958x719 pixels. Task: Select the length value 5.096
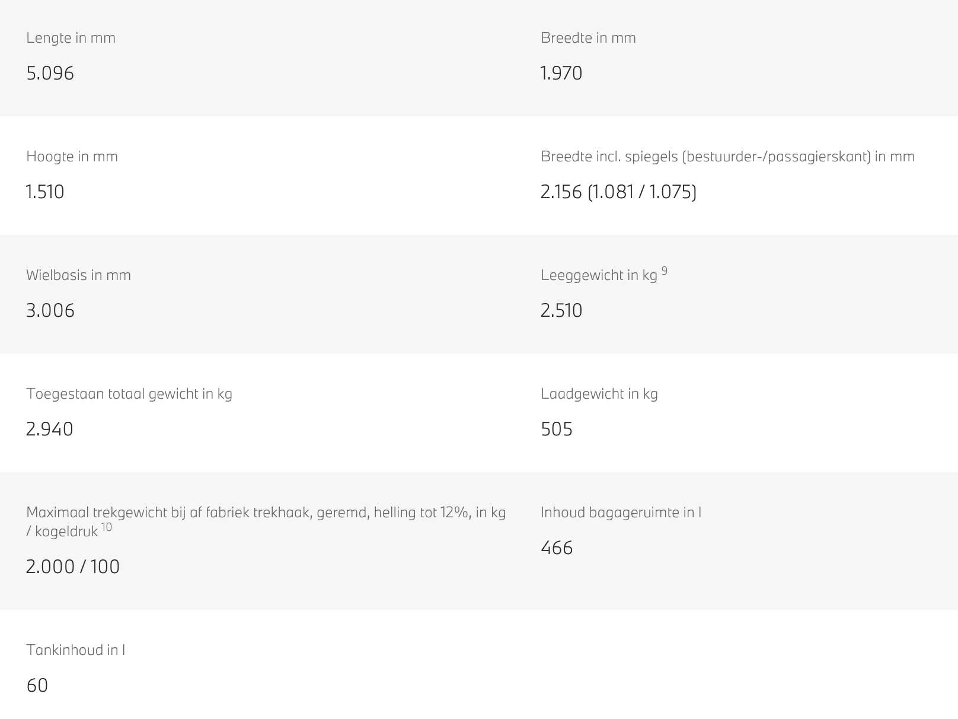click(x=50, y=73)
